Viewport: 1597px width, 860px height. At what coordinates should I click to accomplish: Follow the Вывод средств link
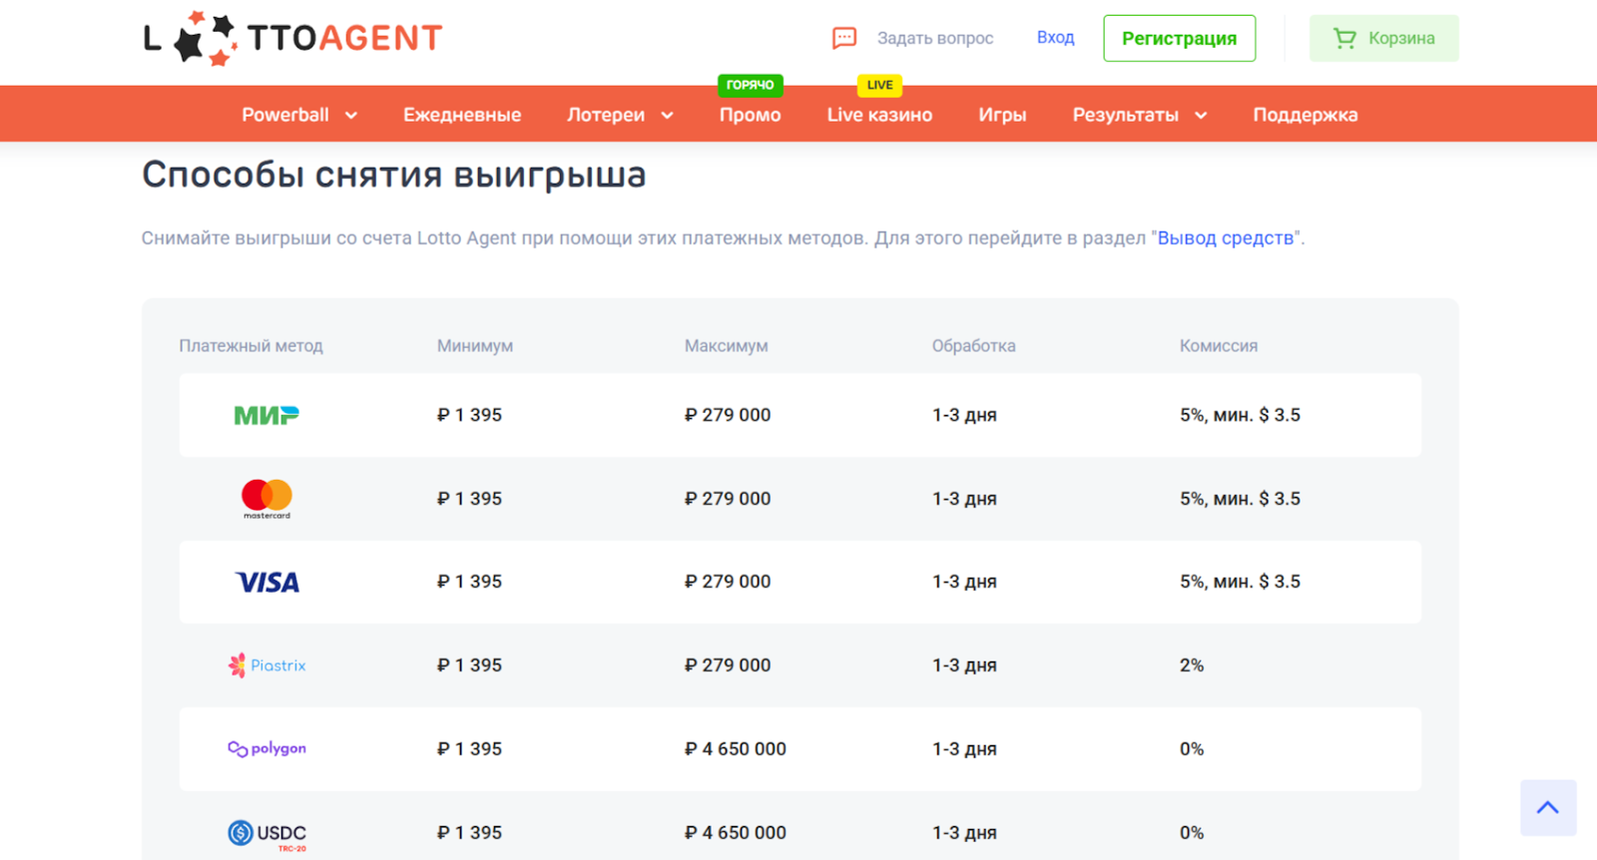1225,238
